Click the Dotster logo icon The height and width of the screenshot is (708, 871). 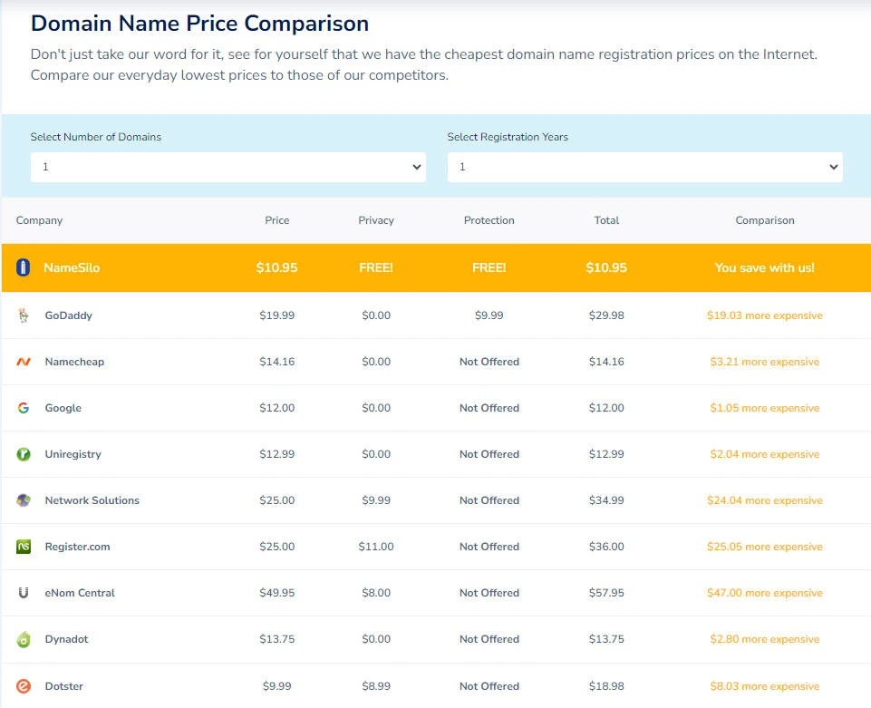point(24,686)
